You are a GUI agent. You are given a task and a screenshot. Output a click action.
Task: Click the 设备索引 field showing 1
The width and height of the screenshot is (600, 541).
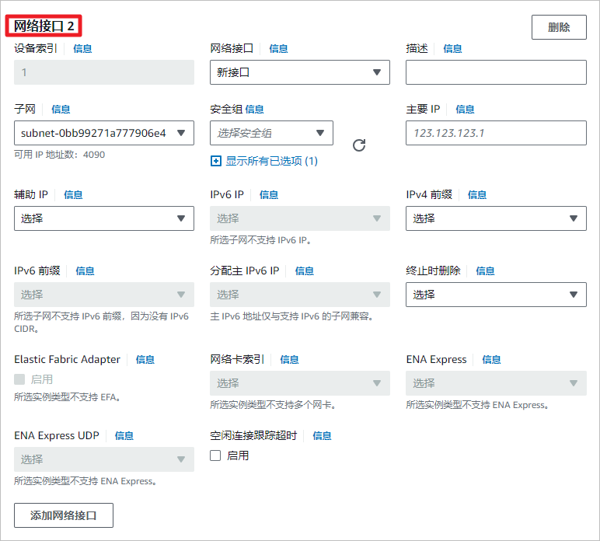pyautogui.click(x=104, y=72)
